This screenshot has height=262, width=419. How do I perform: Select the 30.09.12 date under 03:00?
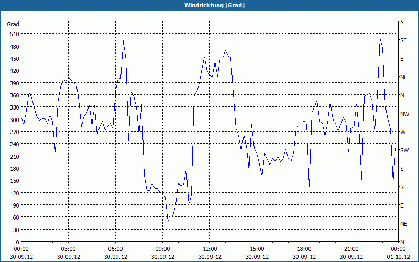point(69,257)
